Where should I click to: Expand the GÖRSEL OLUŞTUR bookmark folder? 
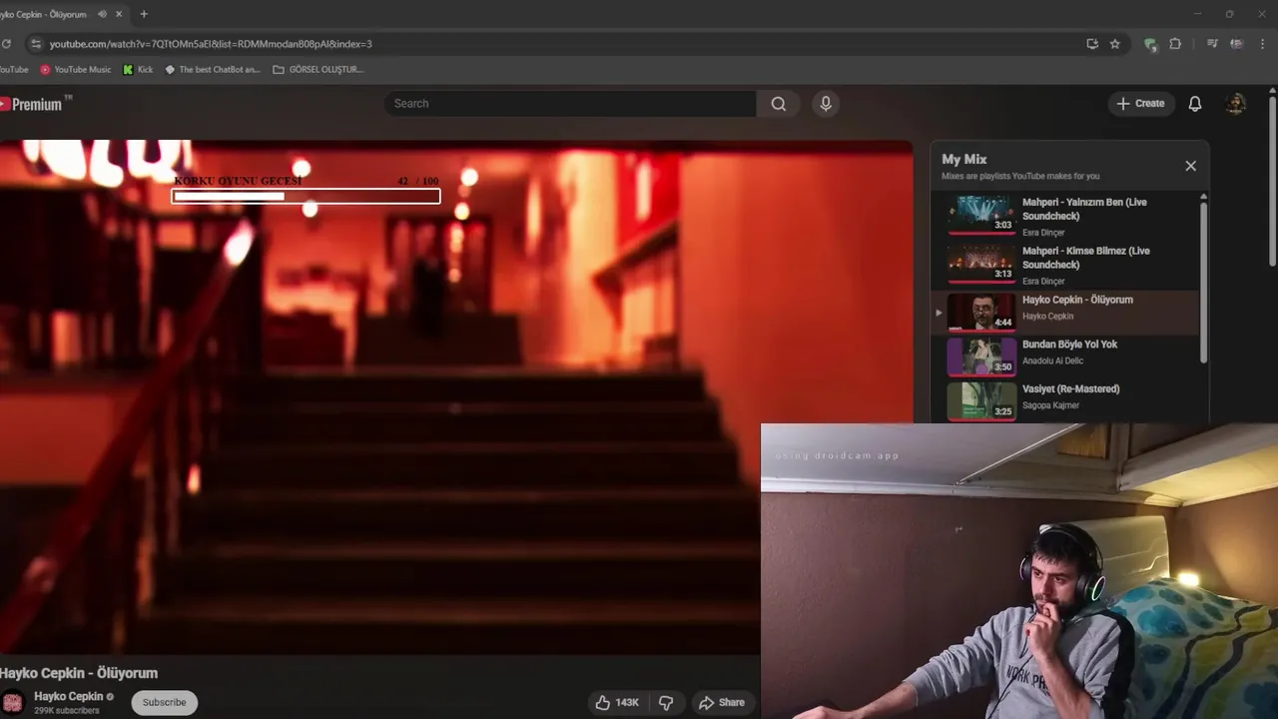tap(318, 70)
